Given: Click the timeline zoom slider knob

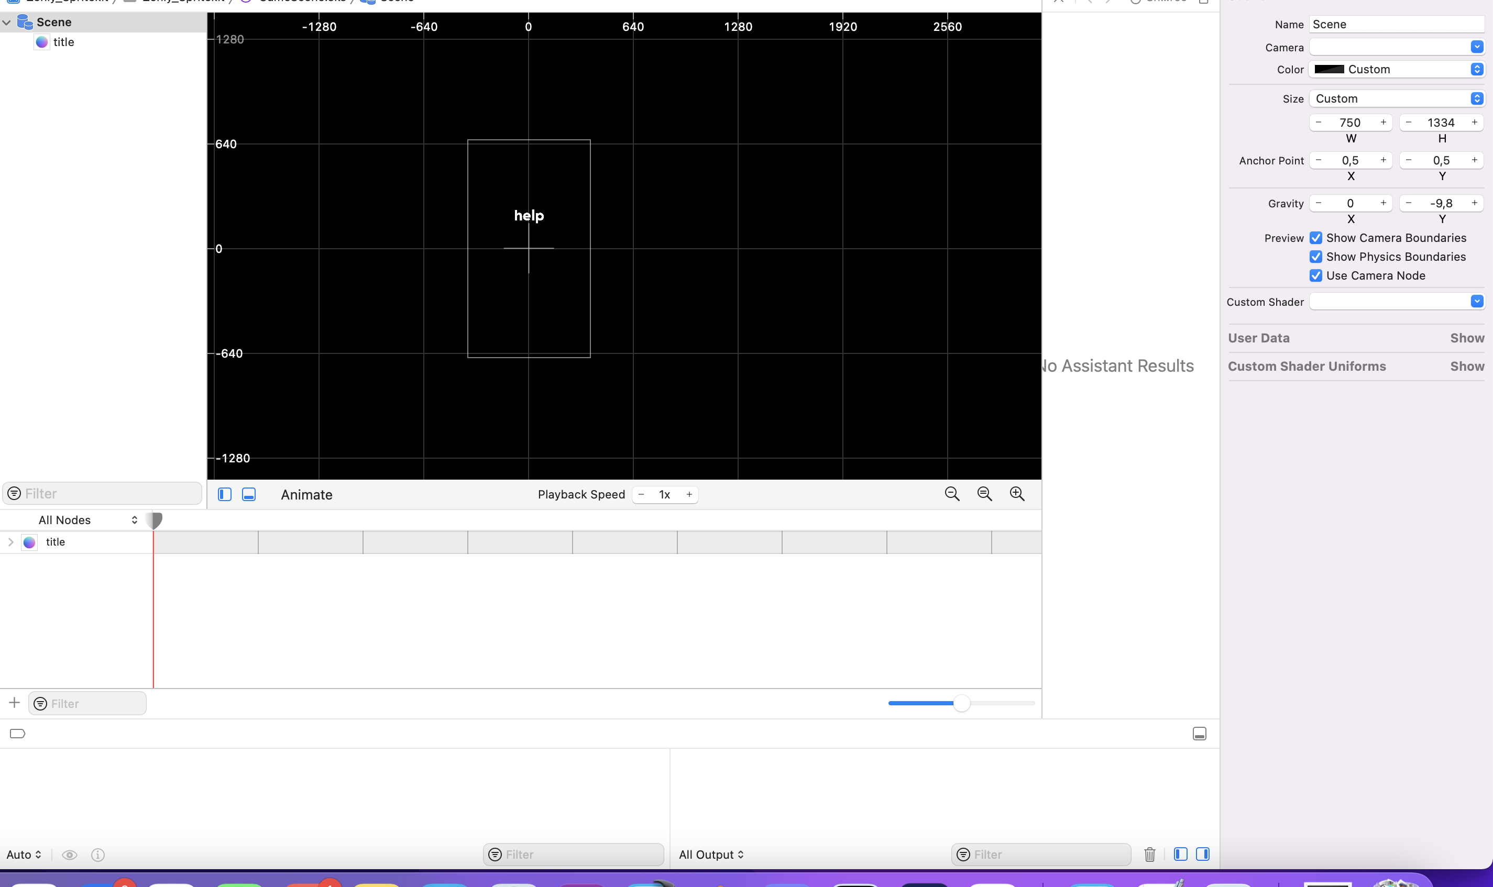Looking at the screenshot, I should (x=961, y=703).
